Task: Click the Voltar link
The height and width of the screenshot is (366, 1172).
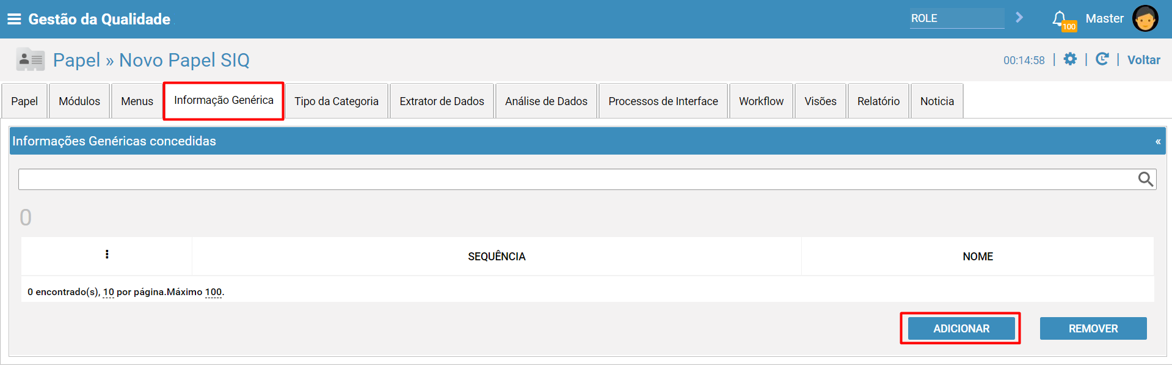Action: tap(1143, 60)
